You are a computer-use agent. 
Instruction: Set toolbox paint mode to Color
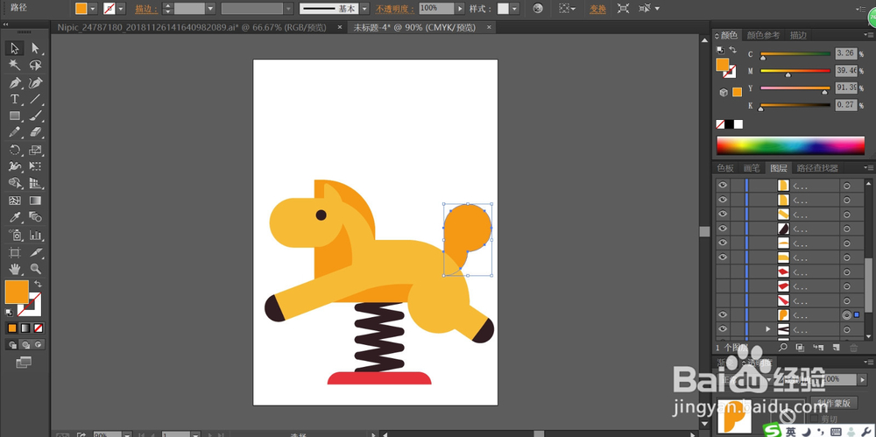12,328
